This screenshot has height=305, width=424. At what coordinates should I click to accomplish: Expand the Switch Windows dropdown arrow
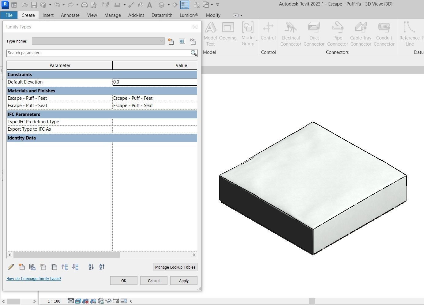click(x=212, y=5)
